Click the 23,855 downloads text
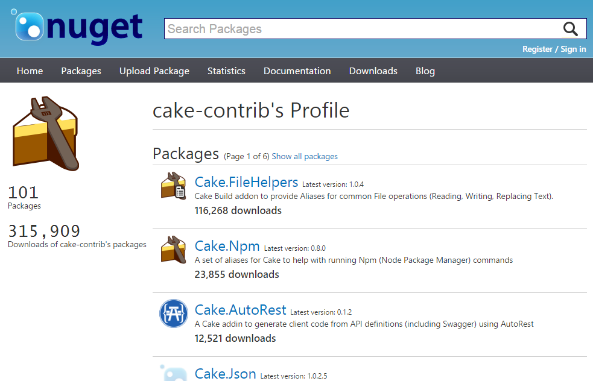Image resolution: width=593 pixels, height=381 pixels. [x=236, y=274]
